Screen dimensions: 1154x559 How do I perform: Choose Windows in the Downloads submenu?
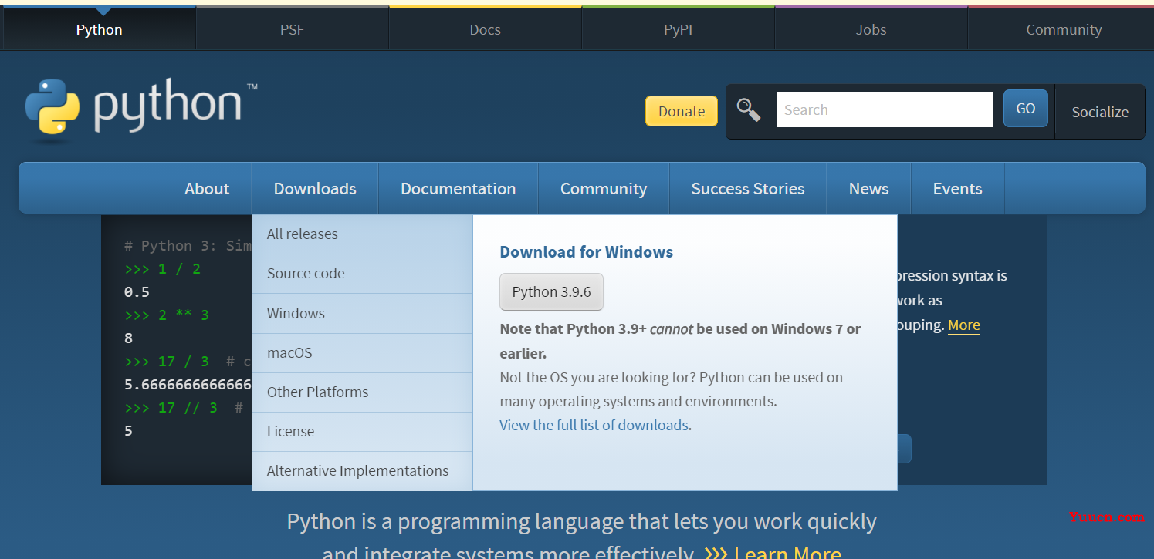tap(362, 314)
